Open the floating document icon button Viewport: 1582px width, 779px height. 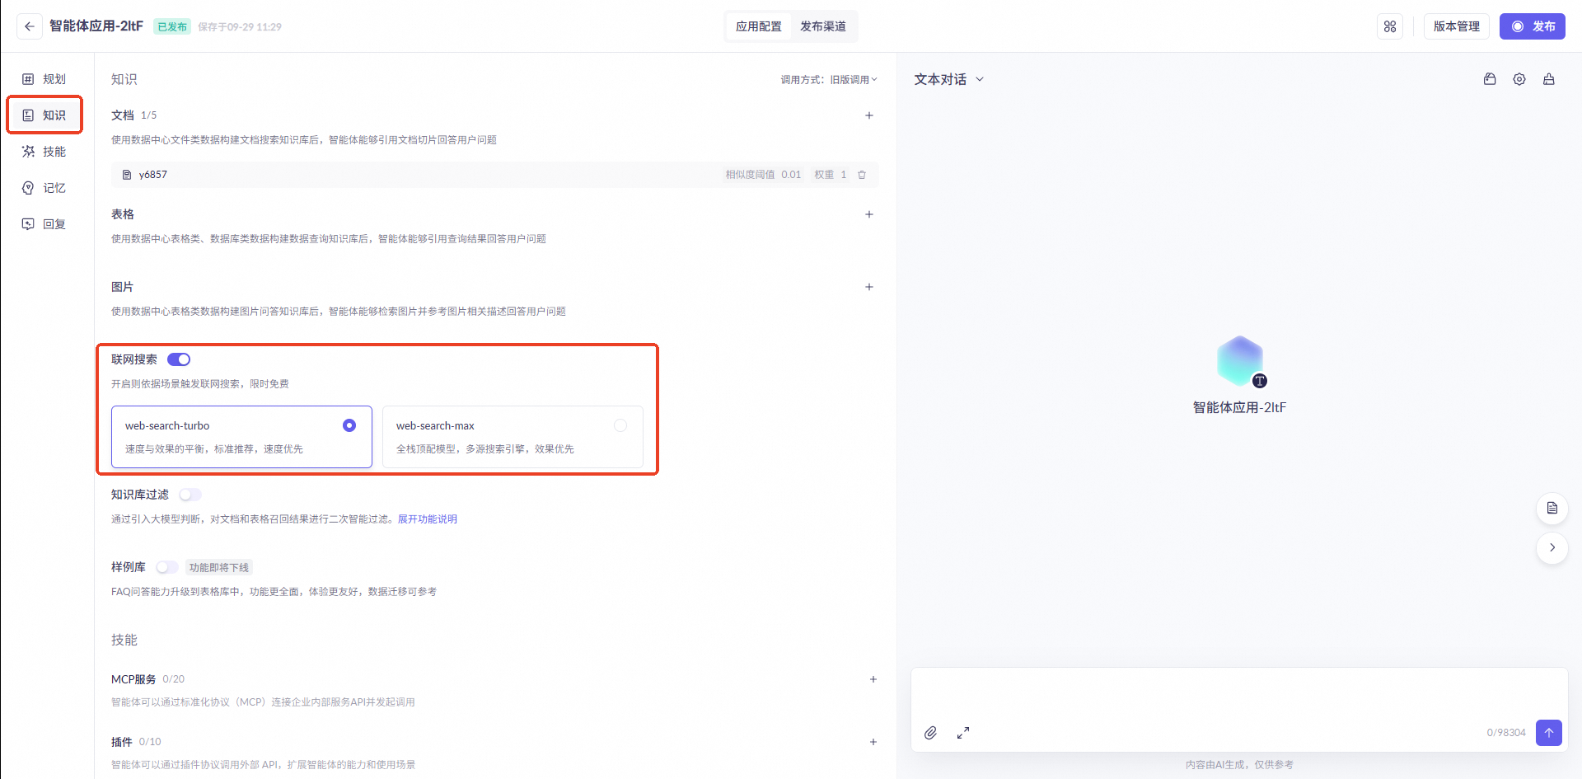tap(1552, 508)
